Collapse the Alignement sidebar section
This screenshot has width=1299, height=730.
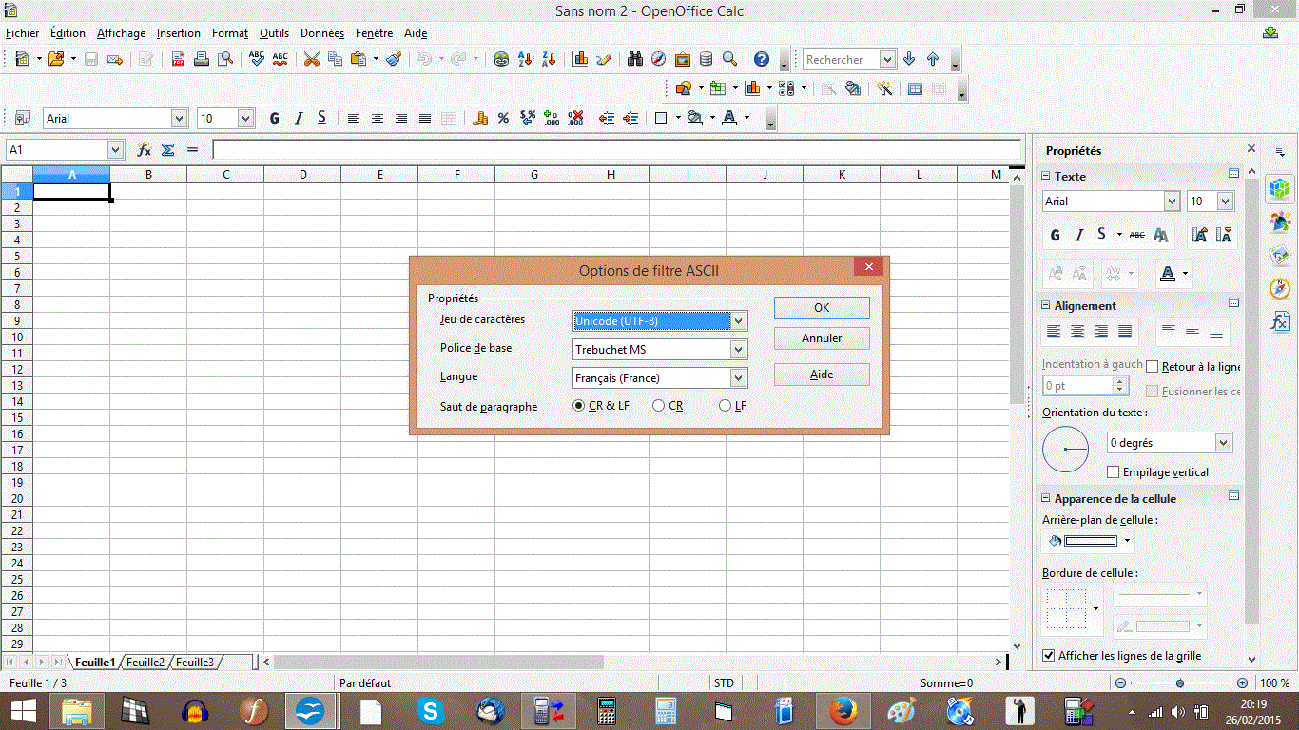click(x=1046, y=306)
